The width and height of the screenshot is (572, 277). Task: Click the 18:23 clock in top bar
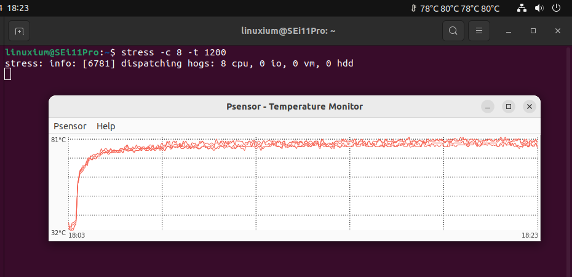click(18, 8)
